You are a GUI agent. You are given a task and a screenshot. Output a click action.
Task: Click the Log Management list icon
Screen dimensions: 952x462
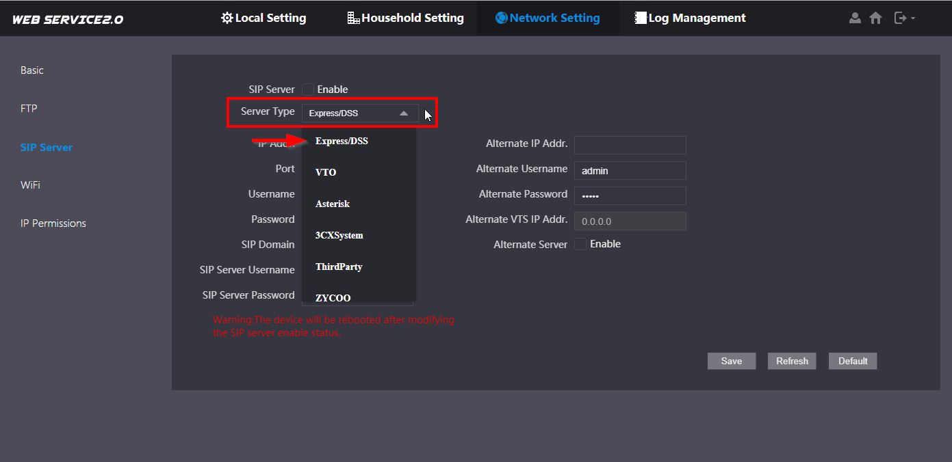[641, 18]
